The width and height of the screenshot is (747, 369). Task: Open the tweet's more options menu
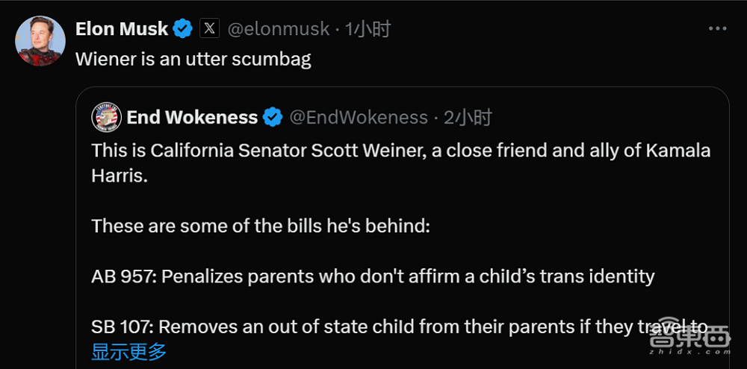(x=717, y=28)
